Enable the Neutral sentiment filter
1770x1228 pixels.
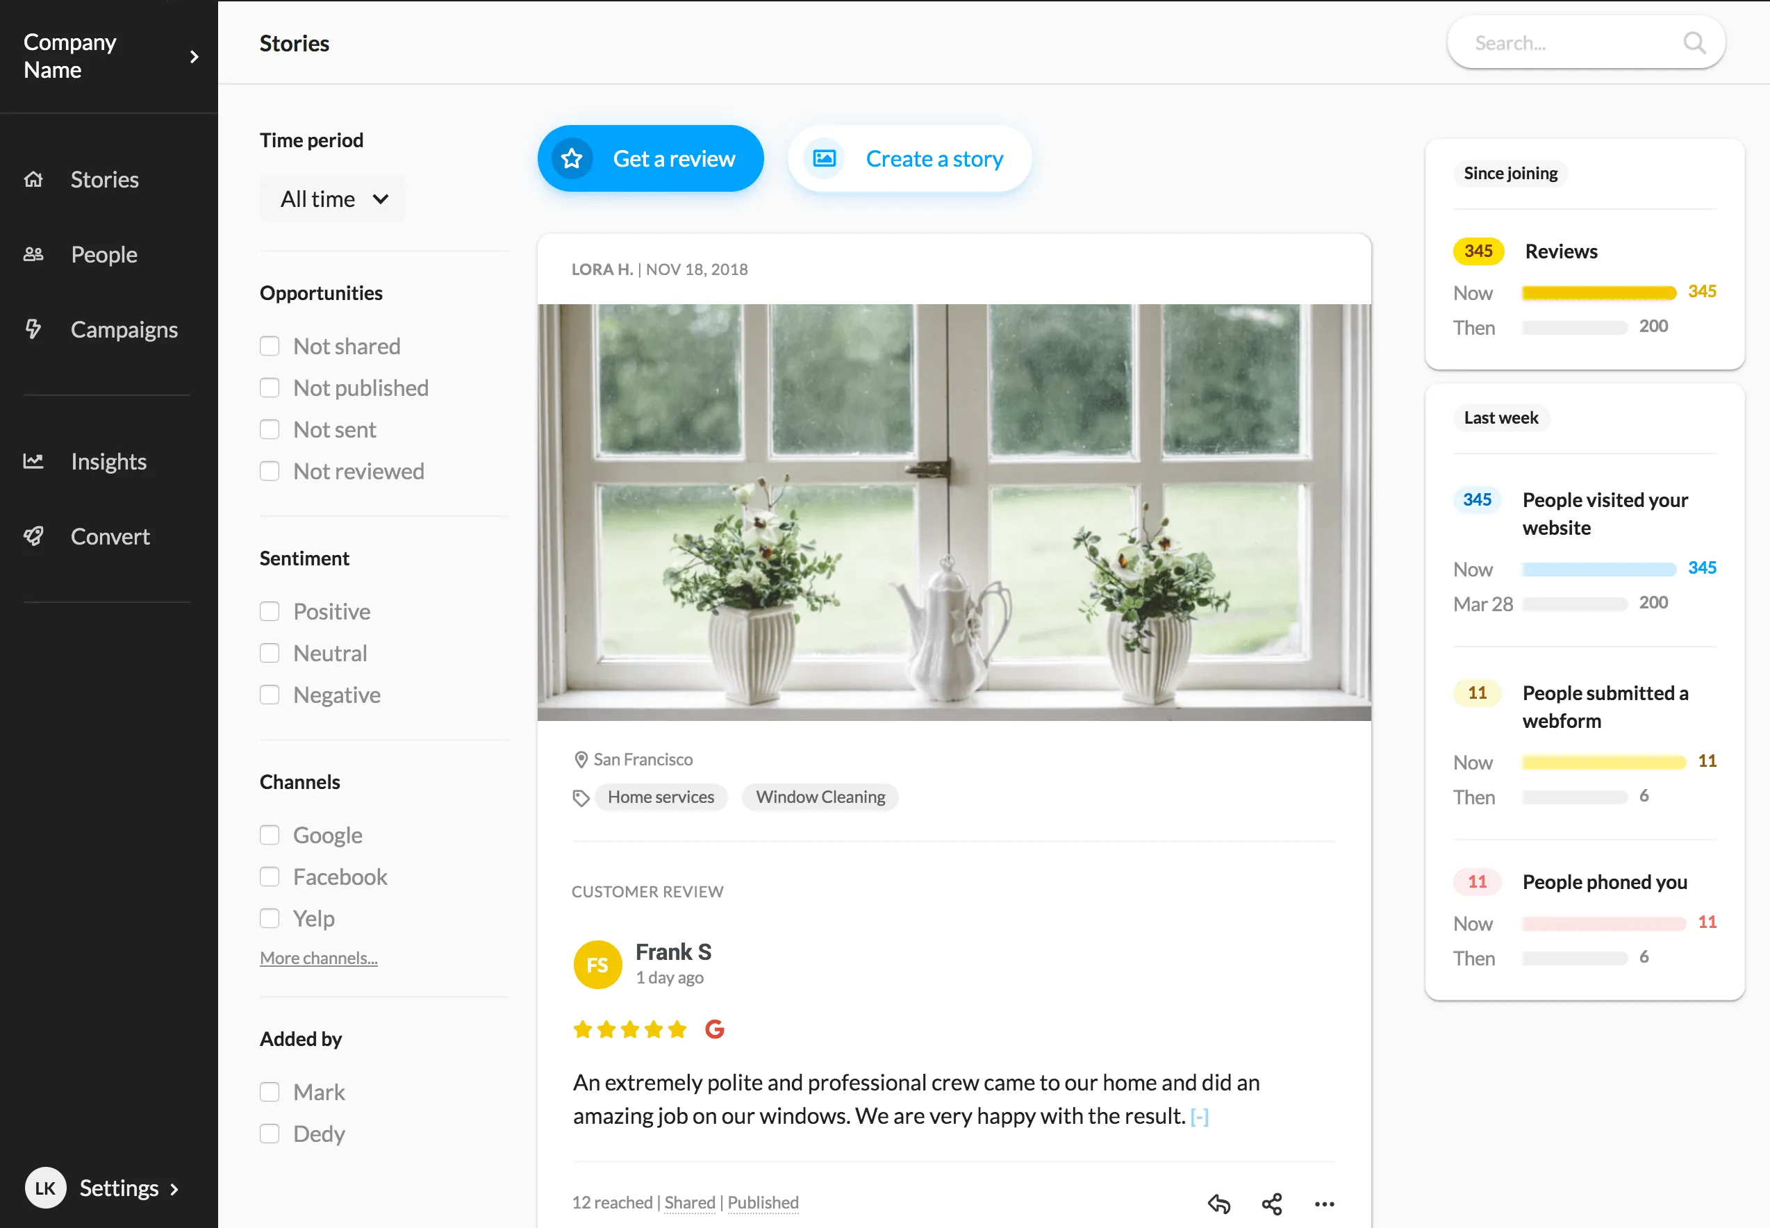(270, 653)
